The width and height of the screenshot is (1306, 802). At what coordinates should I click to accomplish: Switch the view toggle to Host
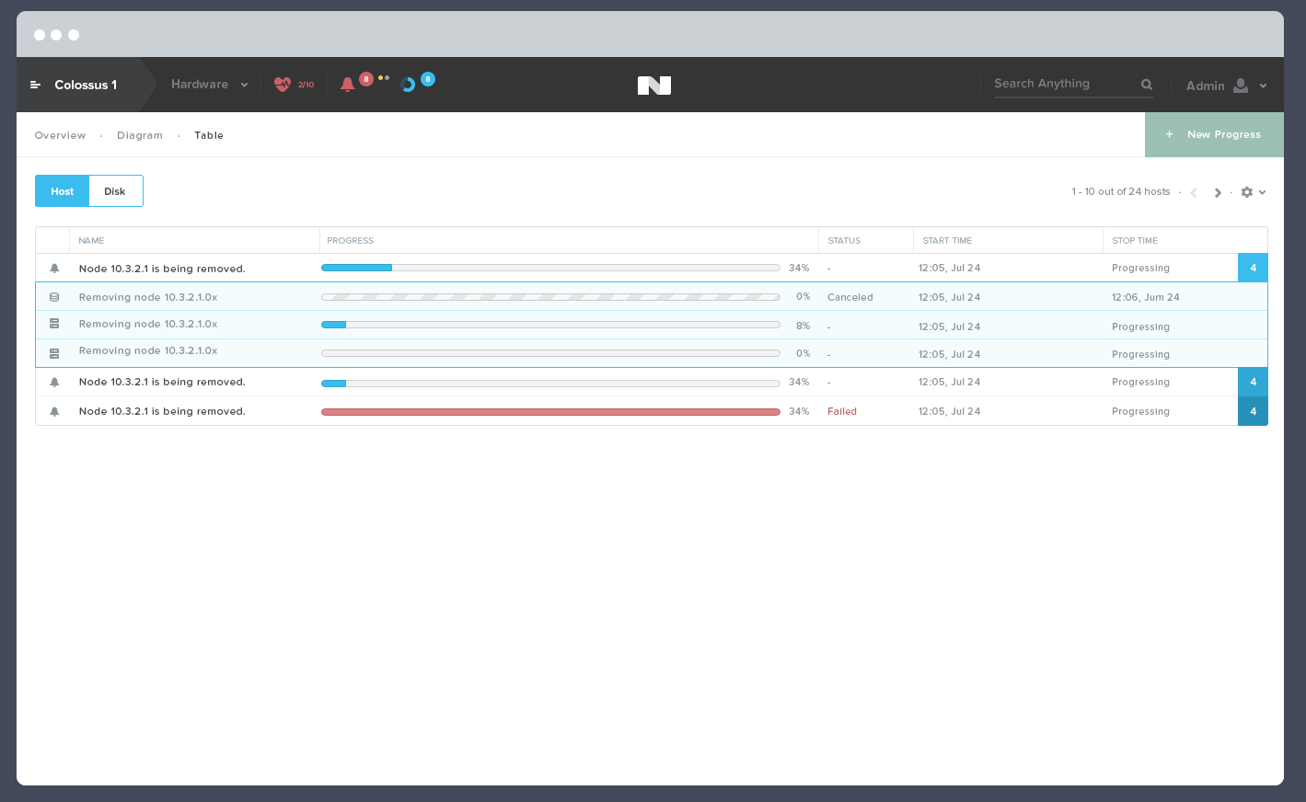click(63, 191)
